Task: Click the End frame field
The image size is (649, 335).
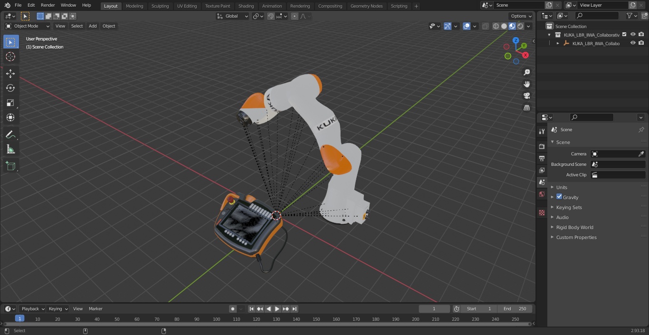Action: pos(515,309)
